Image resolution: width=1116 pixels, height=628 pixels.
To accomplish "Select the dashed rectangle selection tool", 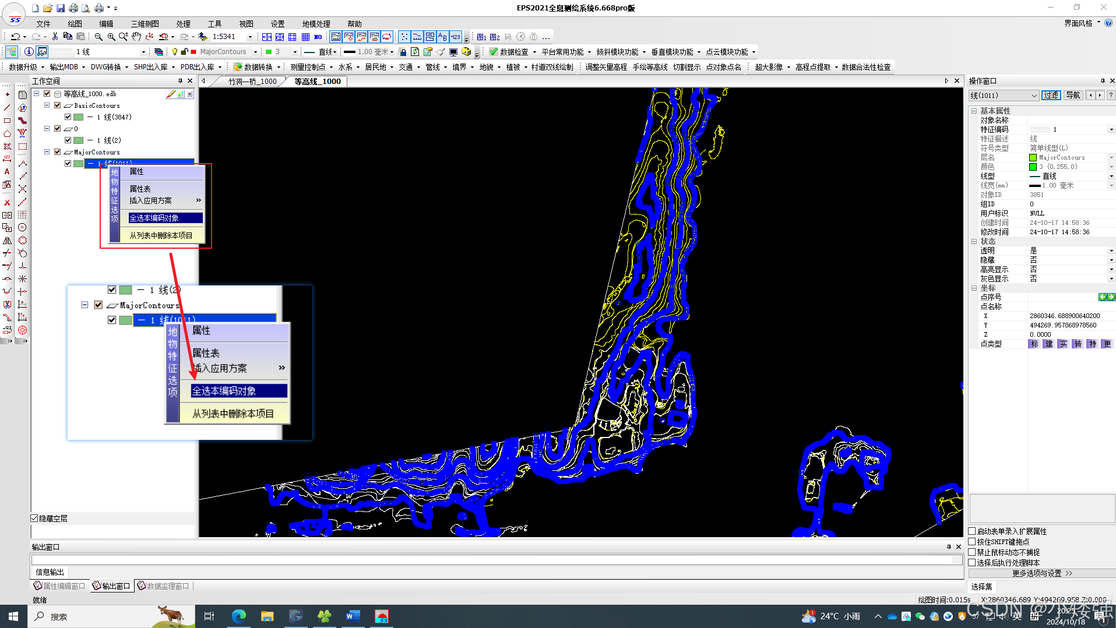I will coord(22,147).
